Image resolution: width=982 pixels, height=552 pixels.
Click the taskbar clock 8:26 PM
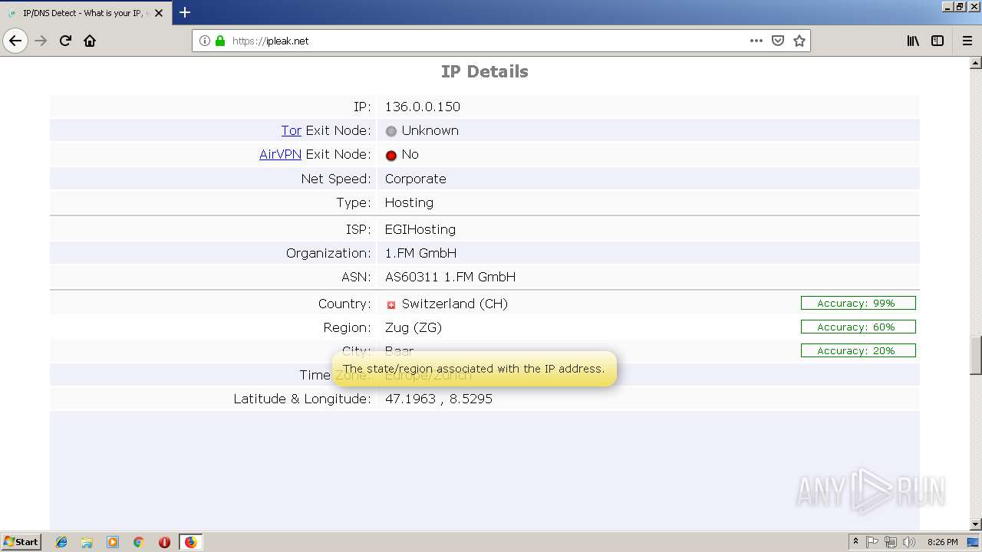pos(942,542)
